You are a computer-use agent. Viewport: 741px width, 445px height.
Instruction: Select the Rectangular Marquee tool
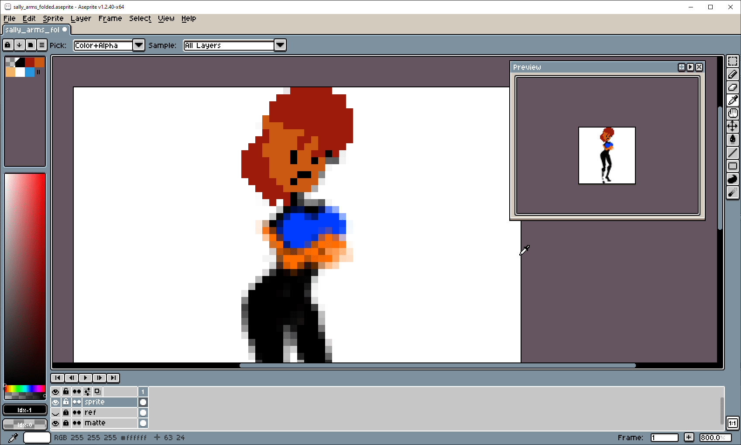732,61
